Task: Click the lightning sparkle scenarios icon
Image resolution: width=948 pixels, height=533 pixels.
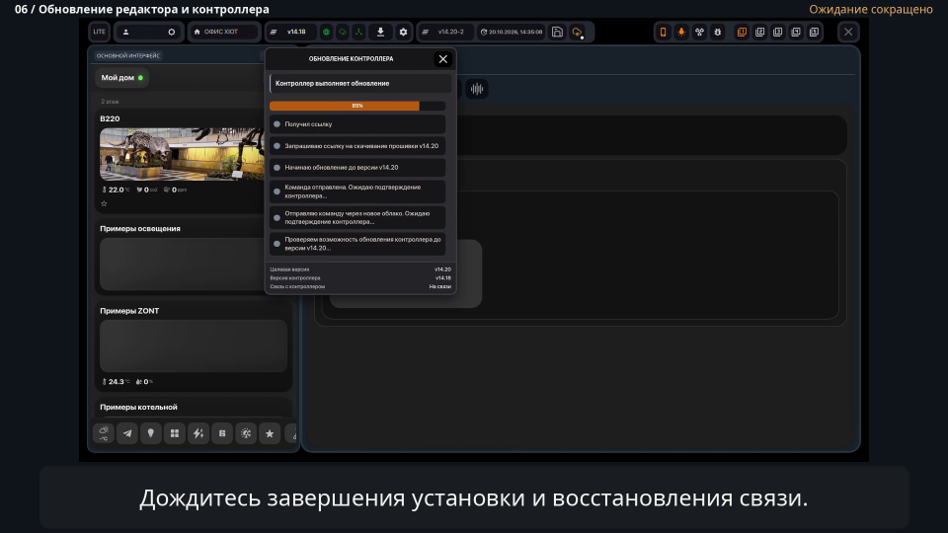Action: [x=198, y=433]
